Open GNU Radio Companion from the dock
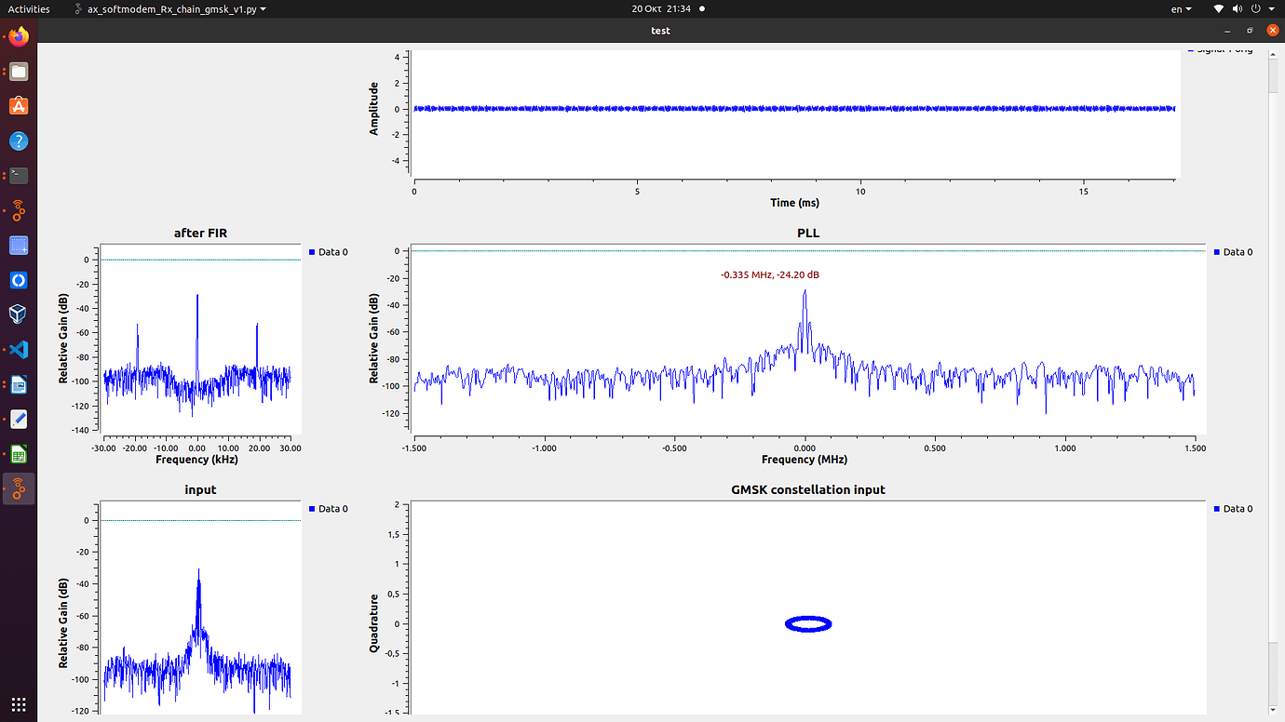 pos(18,211)
